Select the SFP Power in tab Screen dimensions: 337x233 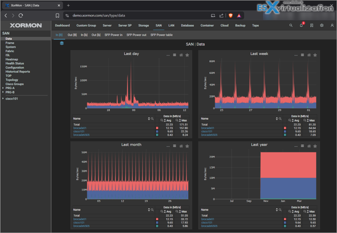tap(114, 35)
